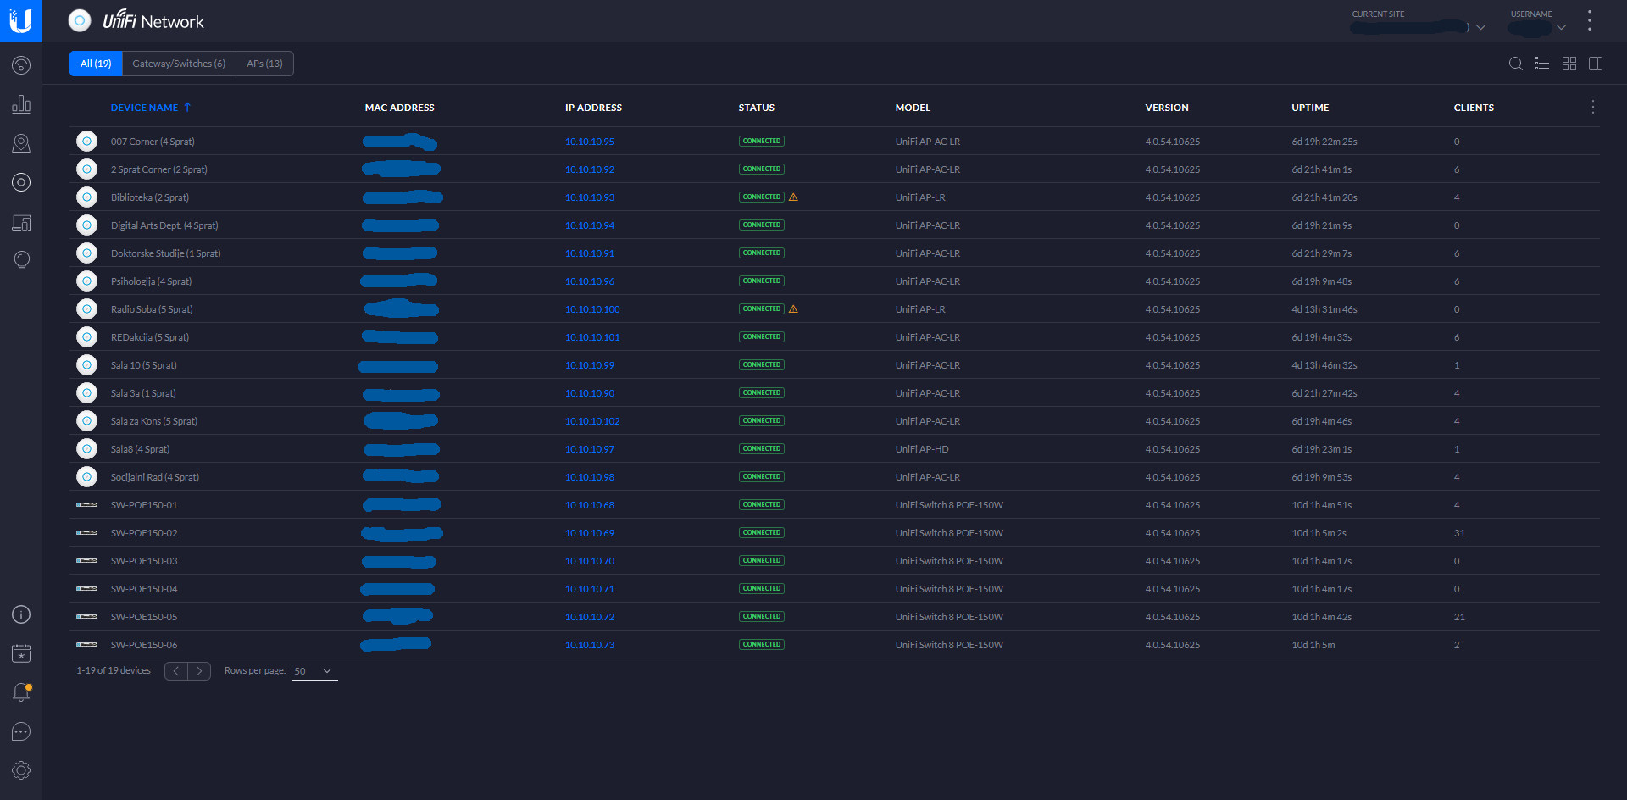Sort by MAC Address column
The width and height of the screenshot is (1627, 800).
click(x=399, y=108)
